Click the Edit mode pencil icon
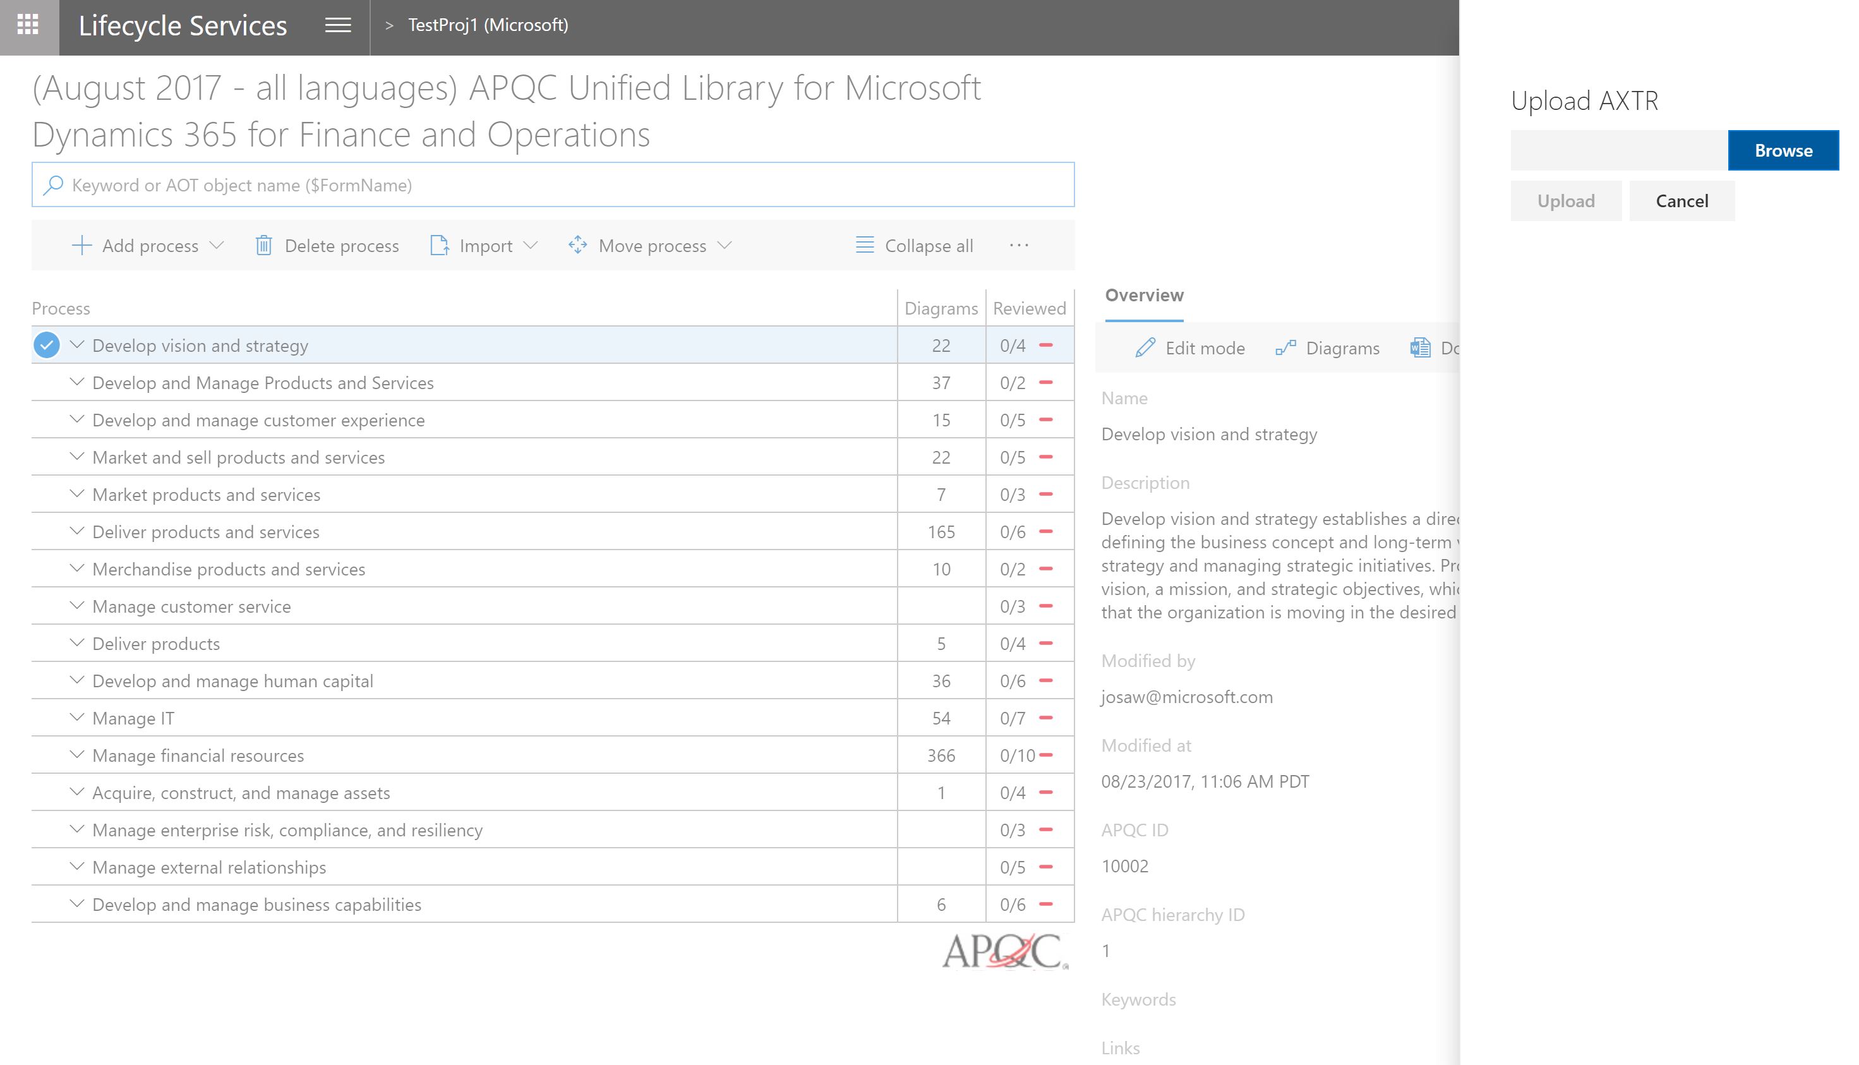1859x1065 pixels. (x=1145, y=348)
